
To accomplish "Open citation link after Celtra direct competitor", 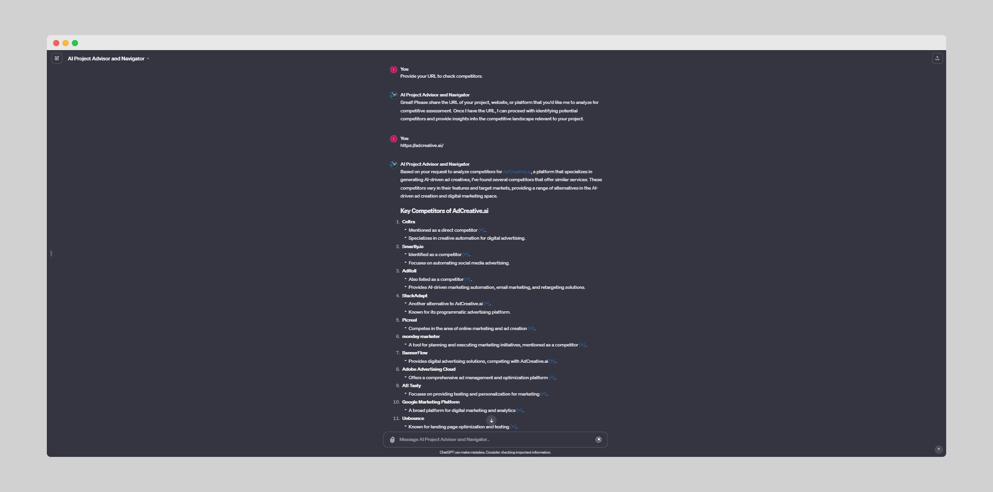I will click(482, 230).
